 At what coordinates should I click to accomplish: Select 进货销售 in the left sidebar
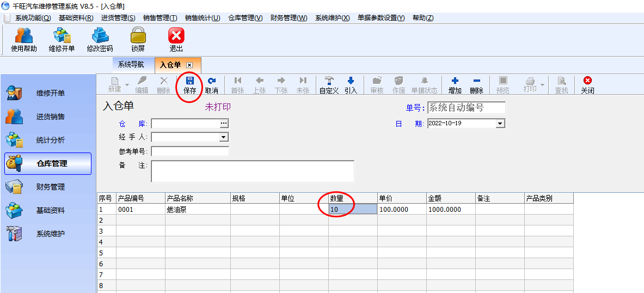48,117
